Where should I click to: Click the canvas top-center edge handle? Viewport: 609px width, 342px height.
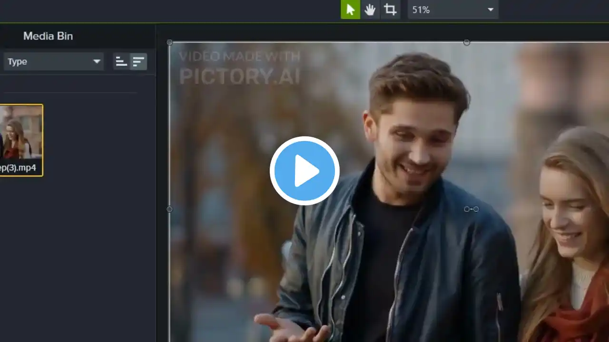(x=467, y=42)
